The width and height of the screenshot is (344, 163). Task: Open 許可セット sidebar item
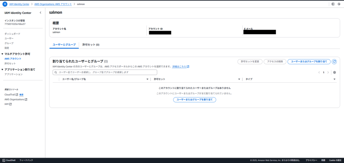[x=10, y=64]
